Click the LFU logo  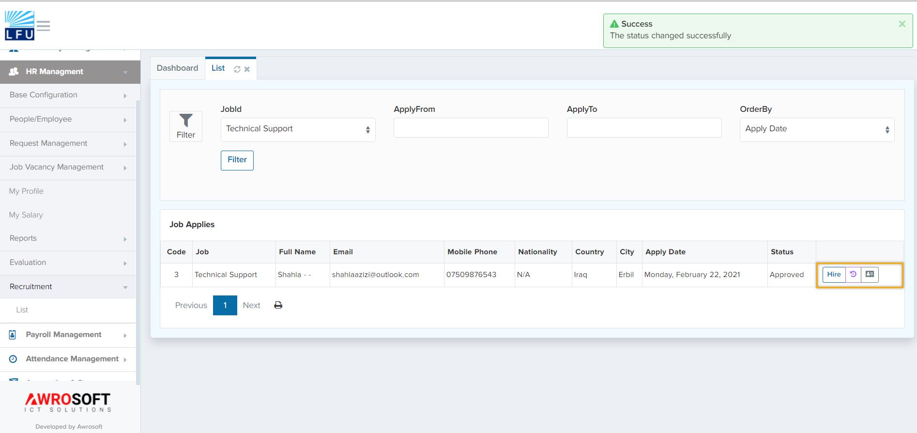tap(20, 26)
